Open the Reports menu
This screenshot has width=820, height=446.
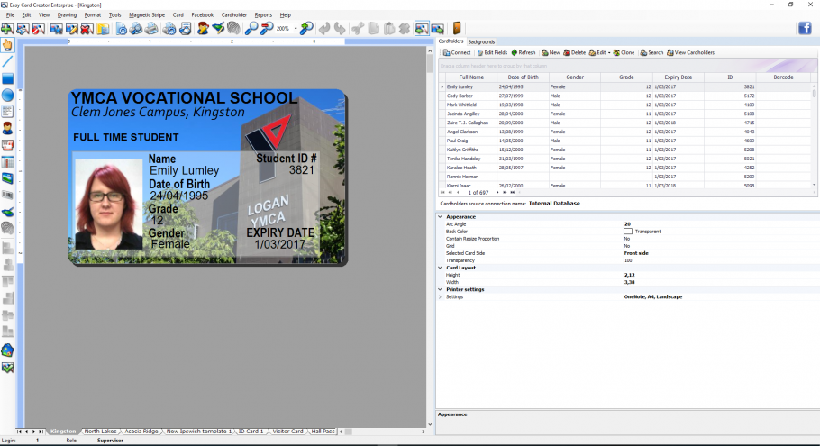[x=263, y=15]
